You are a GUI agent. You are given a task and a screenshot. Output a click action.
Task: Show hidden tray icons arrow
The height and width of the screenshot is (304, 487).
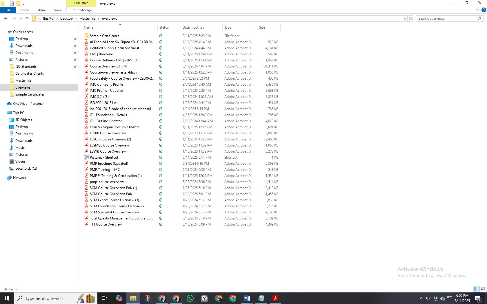pos(422,298)
